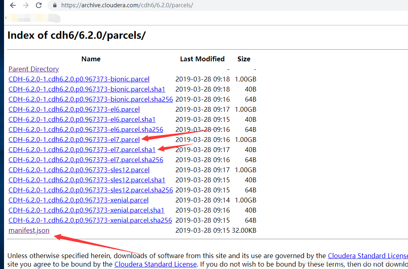Viewport: 408px width, 269px height.
Task: Click the 1.00GB size in sles12.parcel row
Action: pos(246,170)
